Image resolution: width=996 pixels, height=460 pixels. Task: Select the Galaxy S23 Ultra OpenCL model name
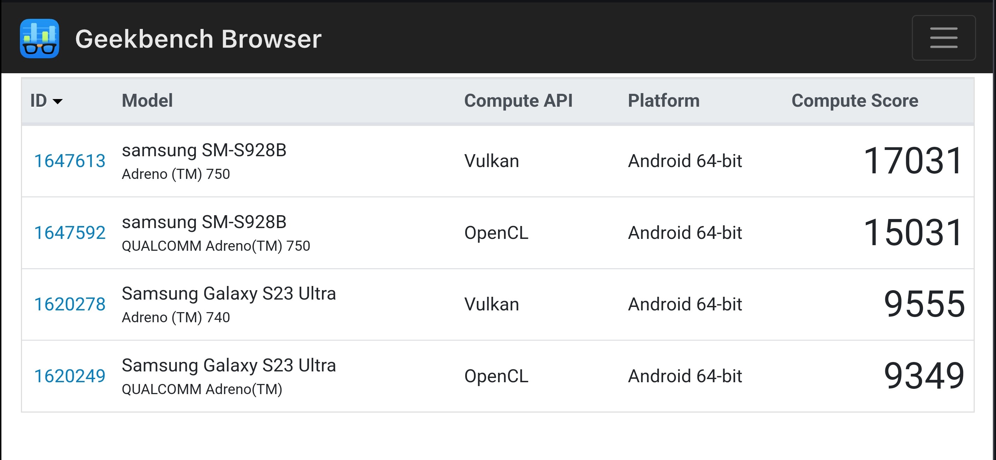[x=228, y=365]
